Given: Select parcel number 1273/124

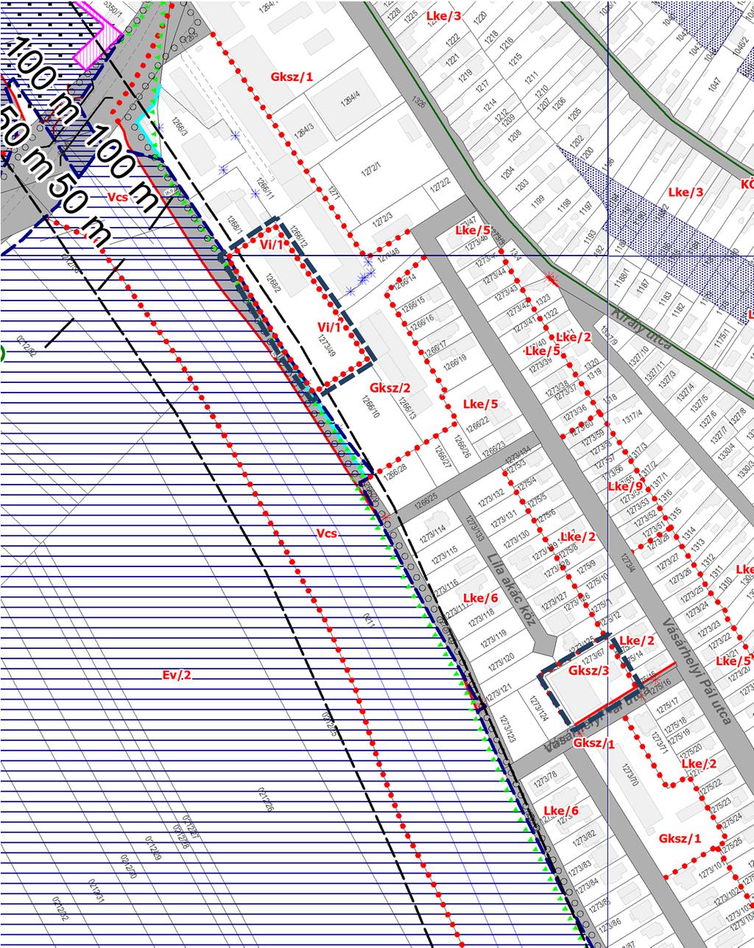Looking at the screenshot, I should point(540,710).
